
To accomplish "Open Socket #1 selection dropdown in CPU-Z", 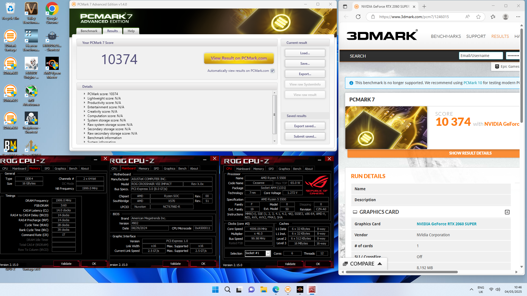I will pos(268,254).
